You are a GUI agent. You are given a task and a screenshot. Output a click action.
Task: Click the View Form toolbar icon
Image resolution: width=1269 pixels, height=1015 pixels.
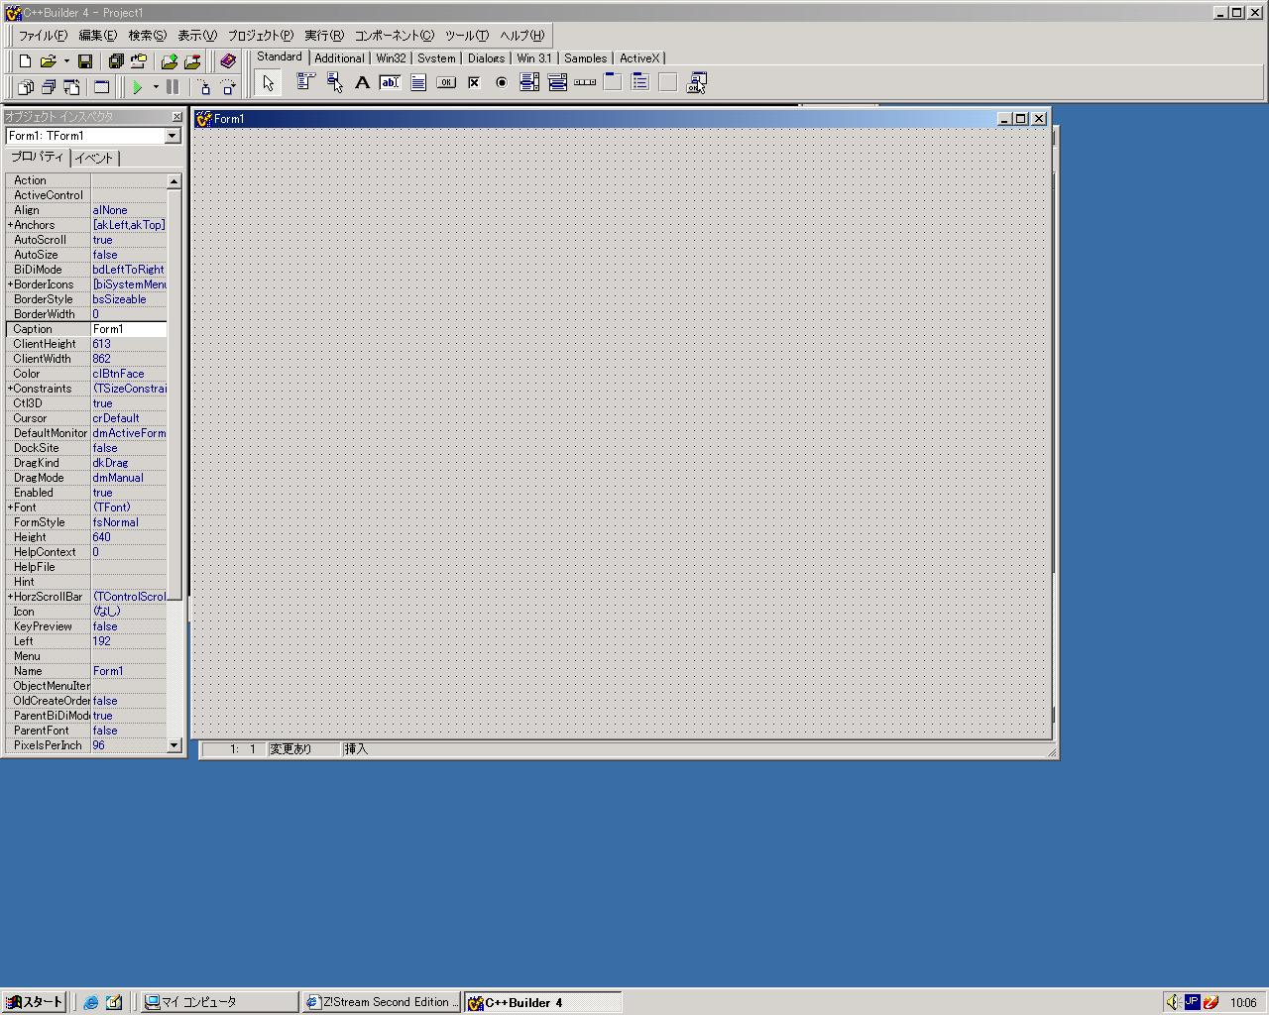(49, 87)
